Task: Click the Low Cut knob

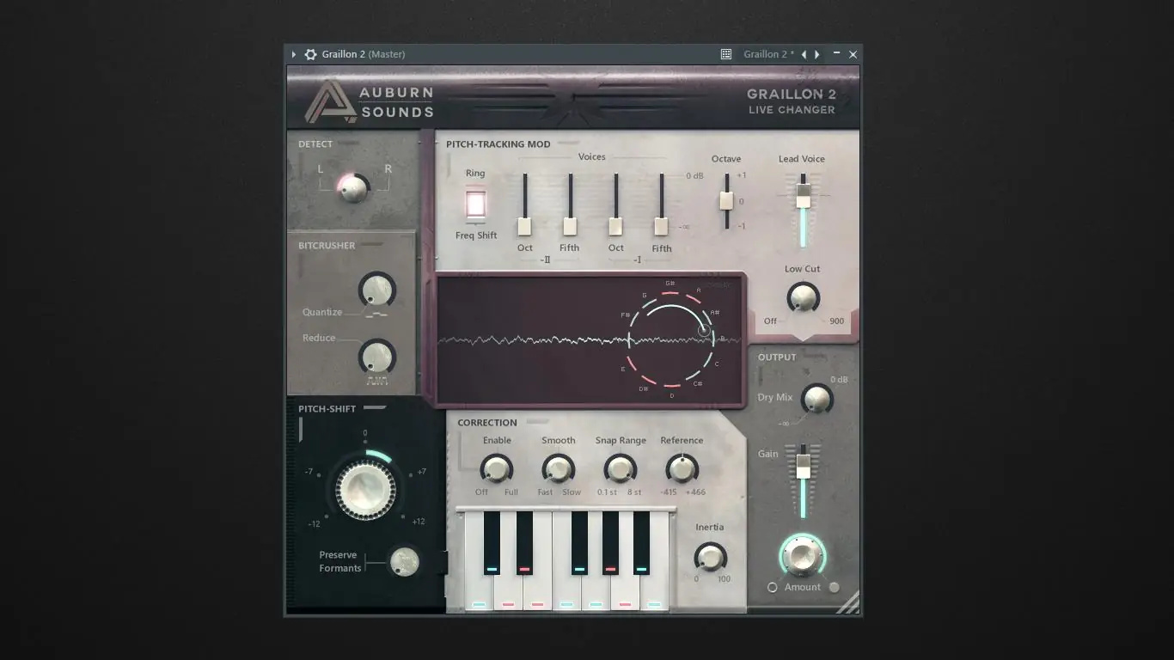Action: (x=803, y=297)
